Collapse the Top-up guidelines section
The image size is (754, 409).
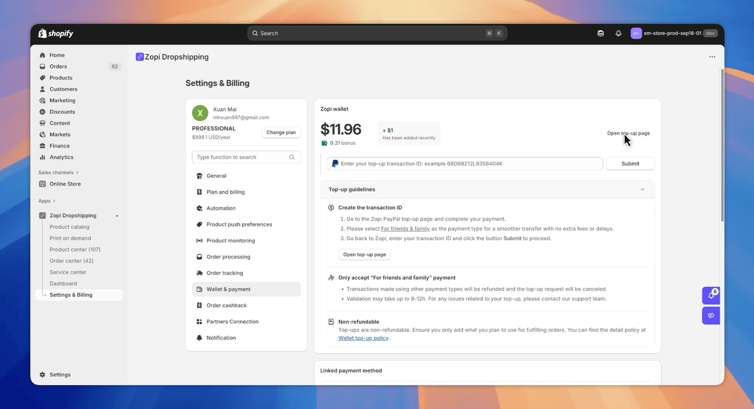[x=642, y=189]
